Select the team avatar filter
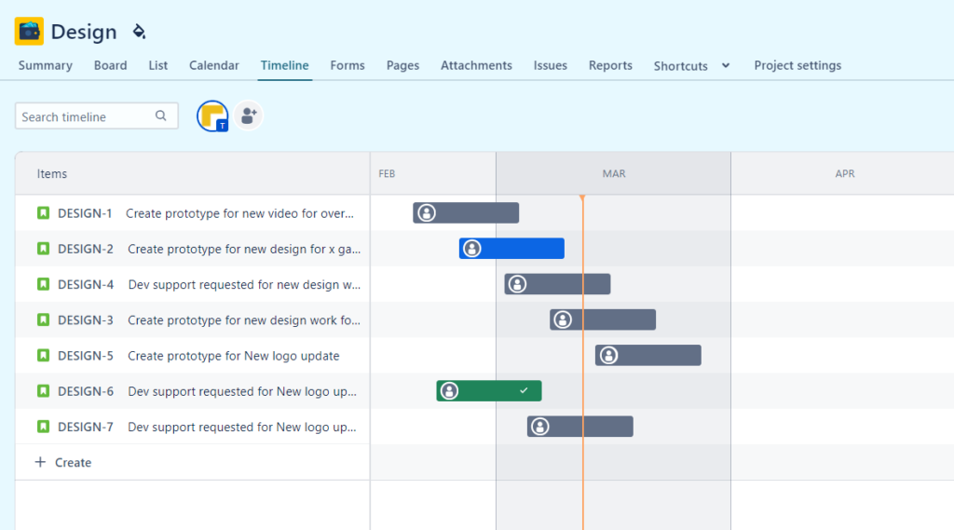The image size is (954, 530). [212, 116]
